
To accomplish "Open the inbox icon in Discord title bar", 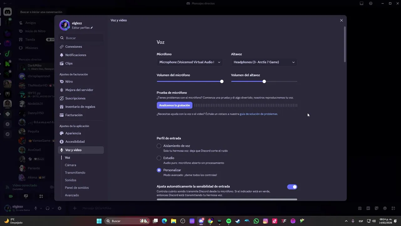I will coord(362,3).
